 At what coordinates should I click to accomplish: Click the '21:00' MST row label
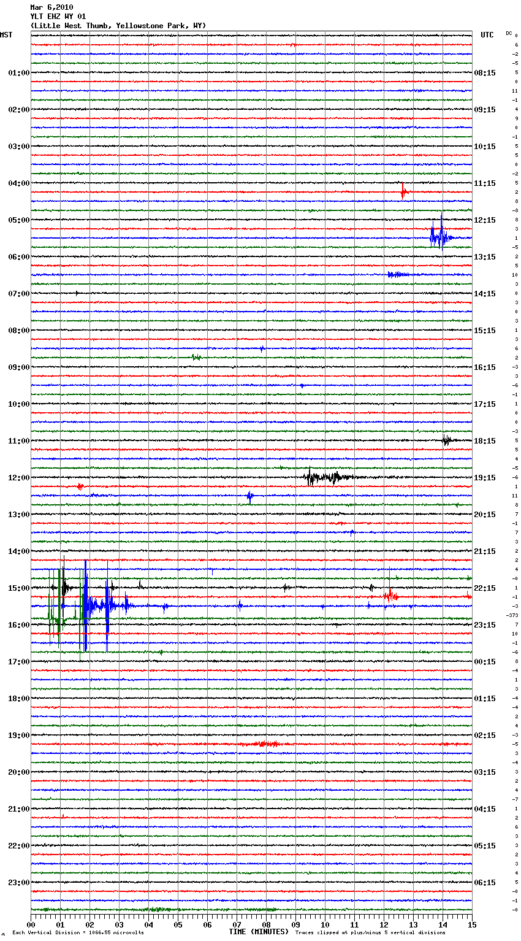(19, 809)
